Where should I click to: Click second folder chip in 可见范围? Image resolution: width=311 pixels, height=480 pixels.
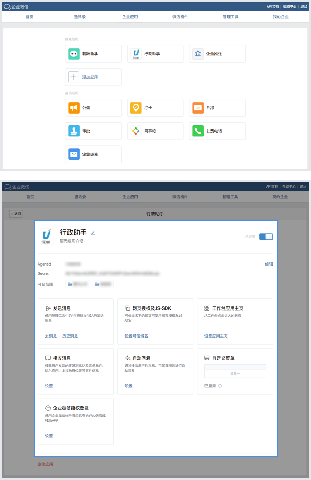103,284
